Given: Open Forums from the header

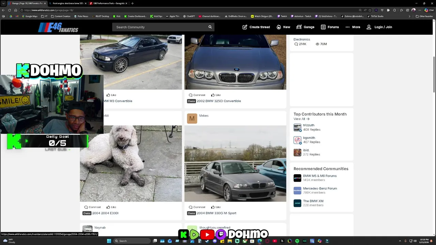Looking at the screenshot, I should click(330, 27).
